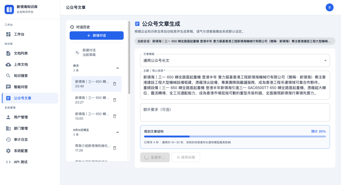Viewport: 341px width, 185px height.
Task: Open 智能问答 page
Action: (30, 87)
